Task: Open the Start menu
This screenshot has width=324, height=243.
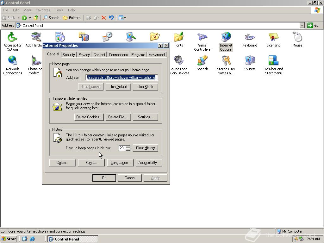Action: click(x=9, y=239)
